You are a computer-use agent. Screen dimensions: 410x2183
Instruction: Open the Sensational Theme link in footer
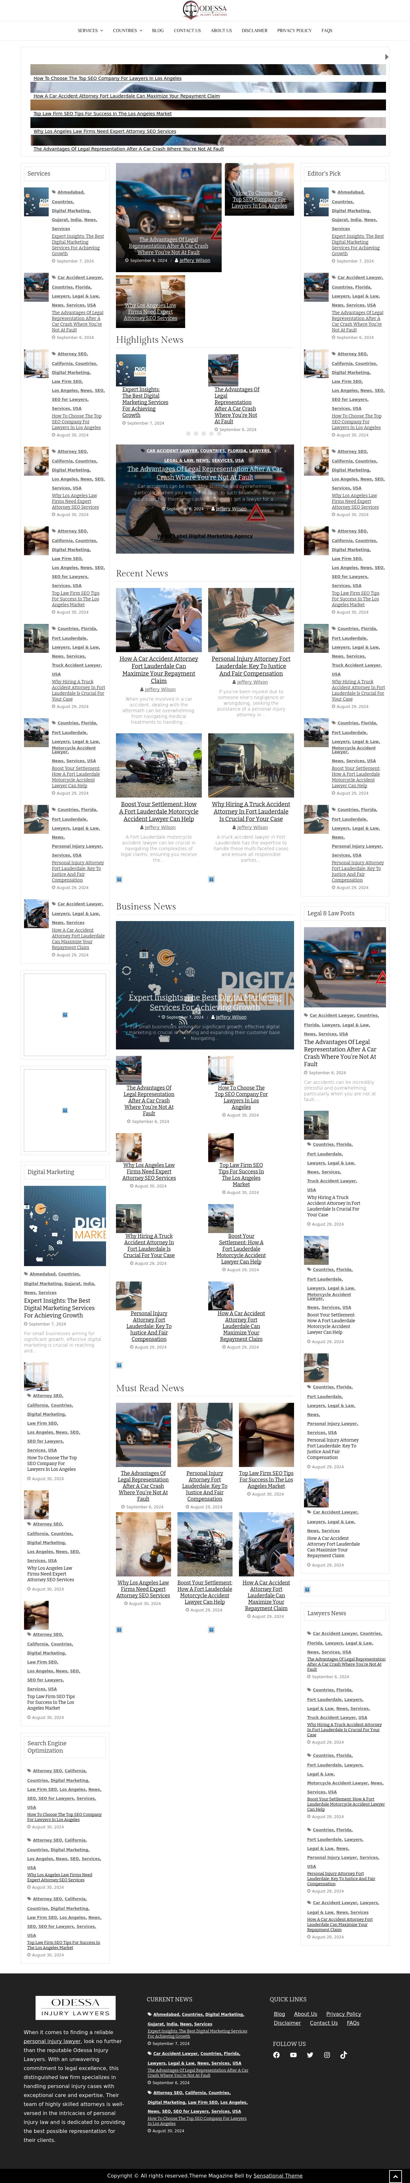pos(277,2175)
